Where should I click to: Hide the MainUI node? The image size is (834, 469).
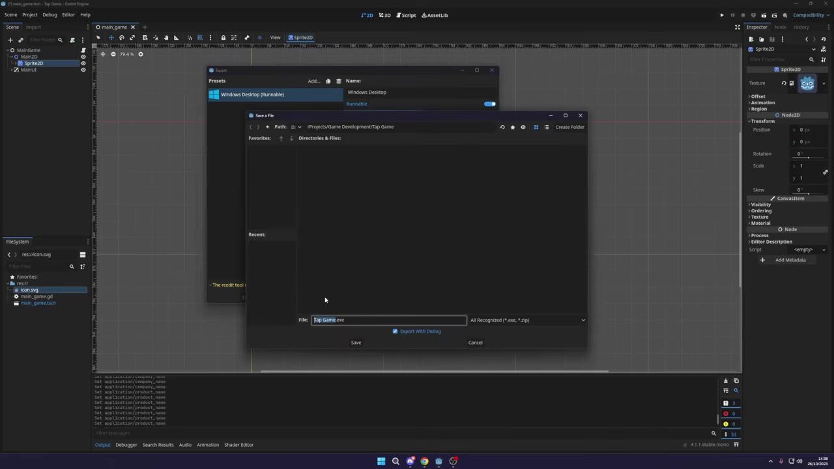click(83, 70)
